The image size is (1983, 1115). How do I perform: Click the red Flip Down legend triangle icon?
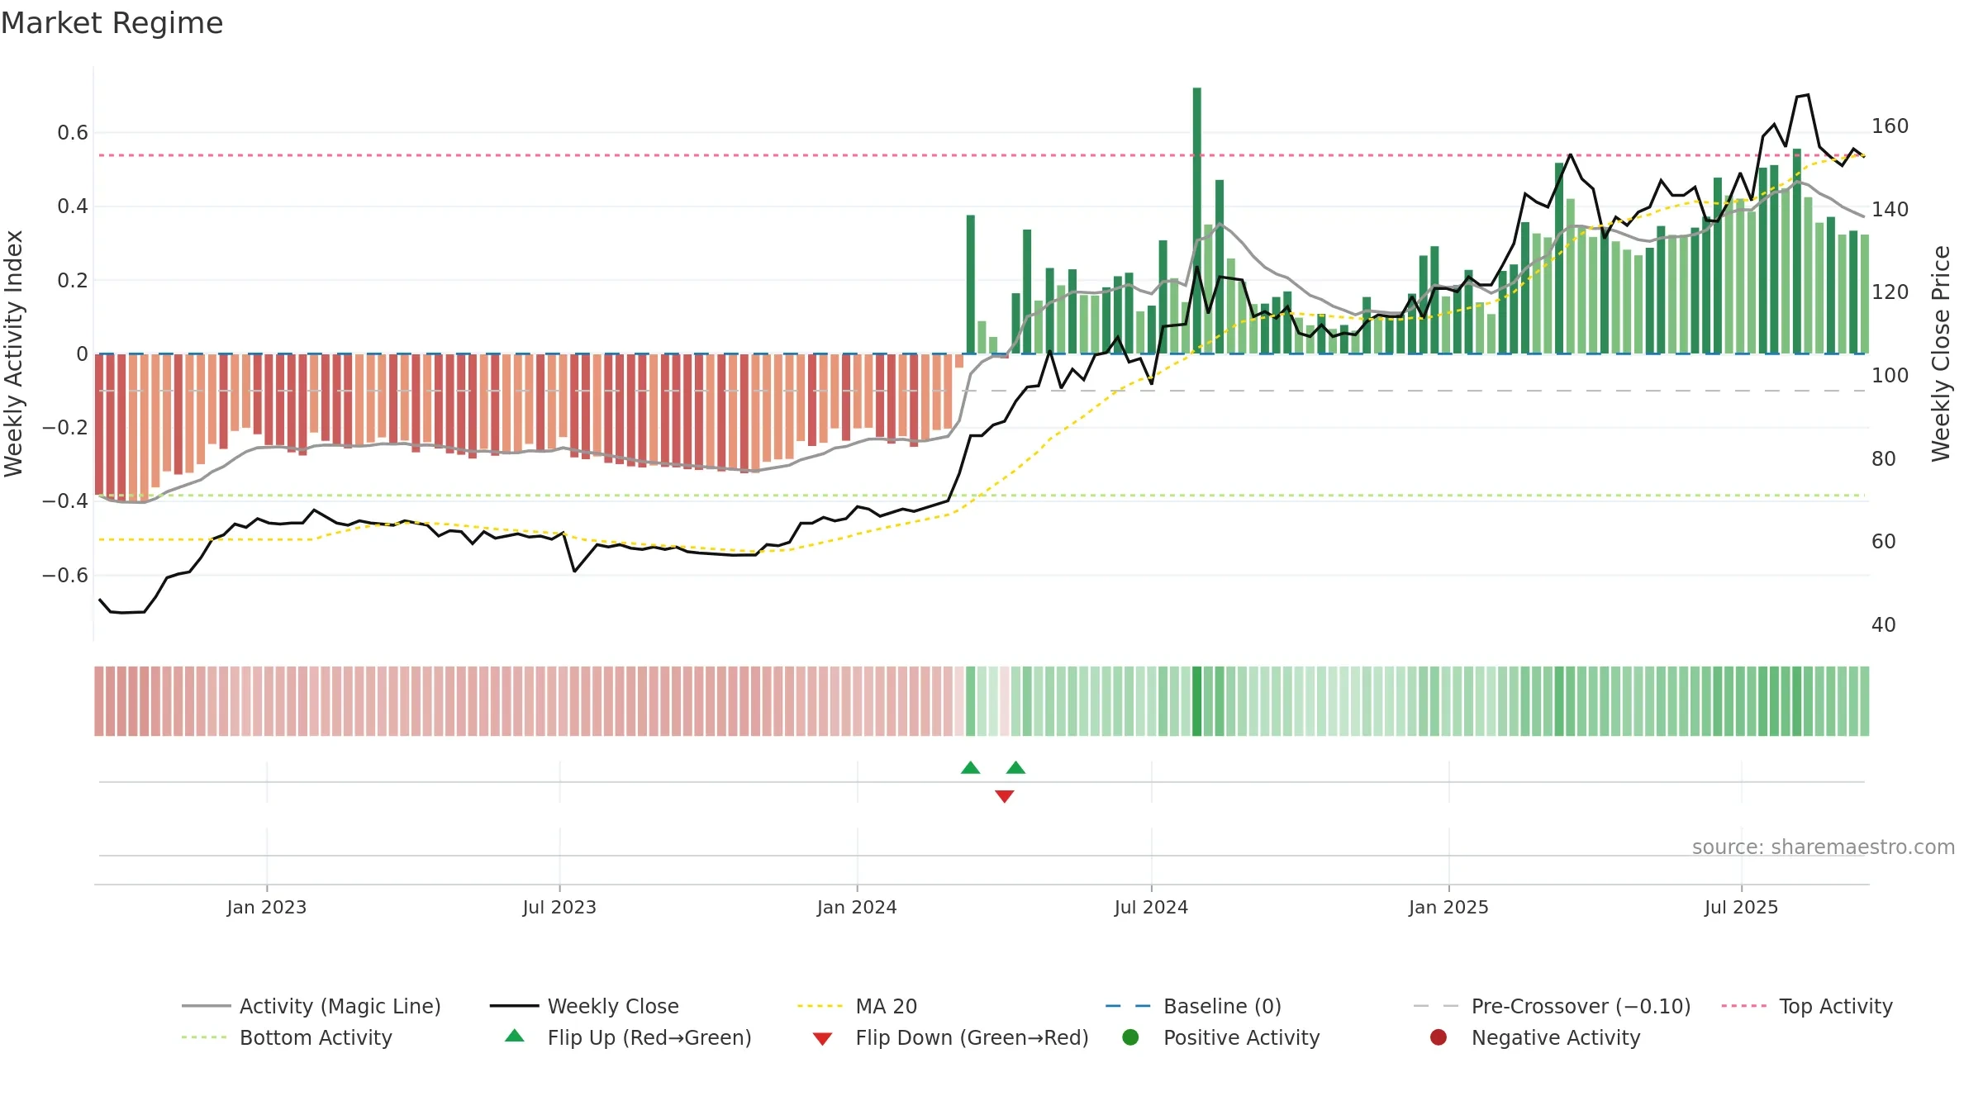coord(822,1039)
